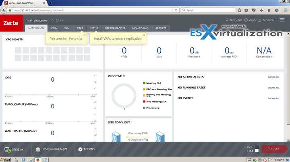This screenshot has width=290, height=162.
Task: Click the Actions button label
Action: [x=89, y=149]
